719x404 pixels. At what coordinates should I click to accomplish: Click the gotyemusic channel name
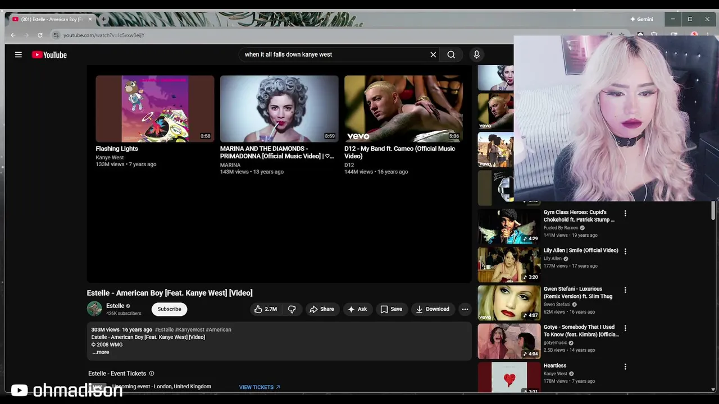(x=556, y=343)
